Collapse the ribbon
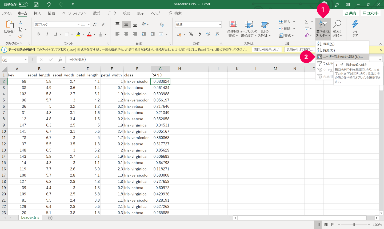The width and height of the screenshot is (384, 229). (x=380, y=44)
